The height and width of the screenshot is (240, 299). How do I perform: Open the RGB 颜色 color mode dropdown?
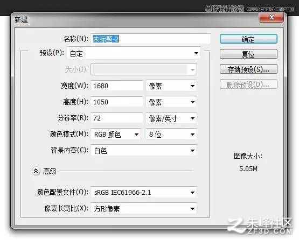[116, 135]
